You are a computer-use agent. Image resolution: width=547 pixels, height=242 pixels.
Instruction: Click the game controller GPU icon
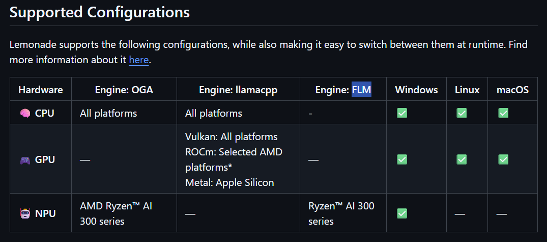point(25,160)
